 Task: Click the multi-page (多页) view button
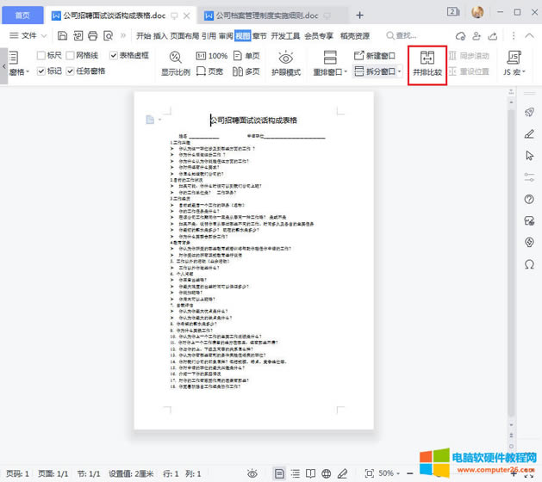(x=246, y=71)
